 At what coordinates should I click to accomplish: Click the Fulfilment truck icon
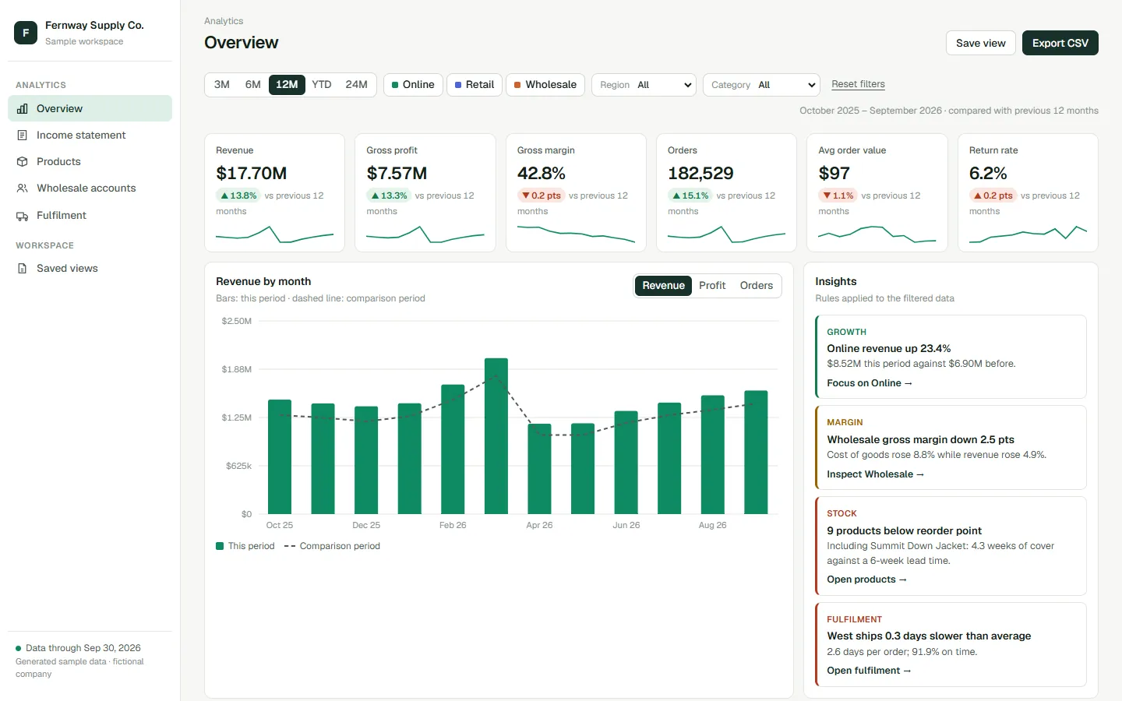coord(23,216)
